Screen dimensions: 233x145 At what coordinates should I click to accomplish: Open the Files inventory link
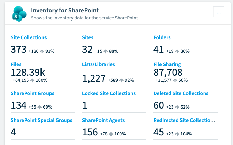point(16,64)
